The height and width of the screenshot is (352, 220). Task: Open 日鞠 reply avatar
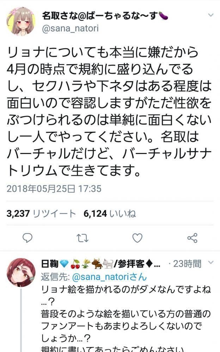click(x=21, y=272)
